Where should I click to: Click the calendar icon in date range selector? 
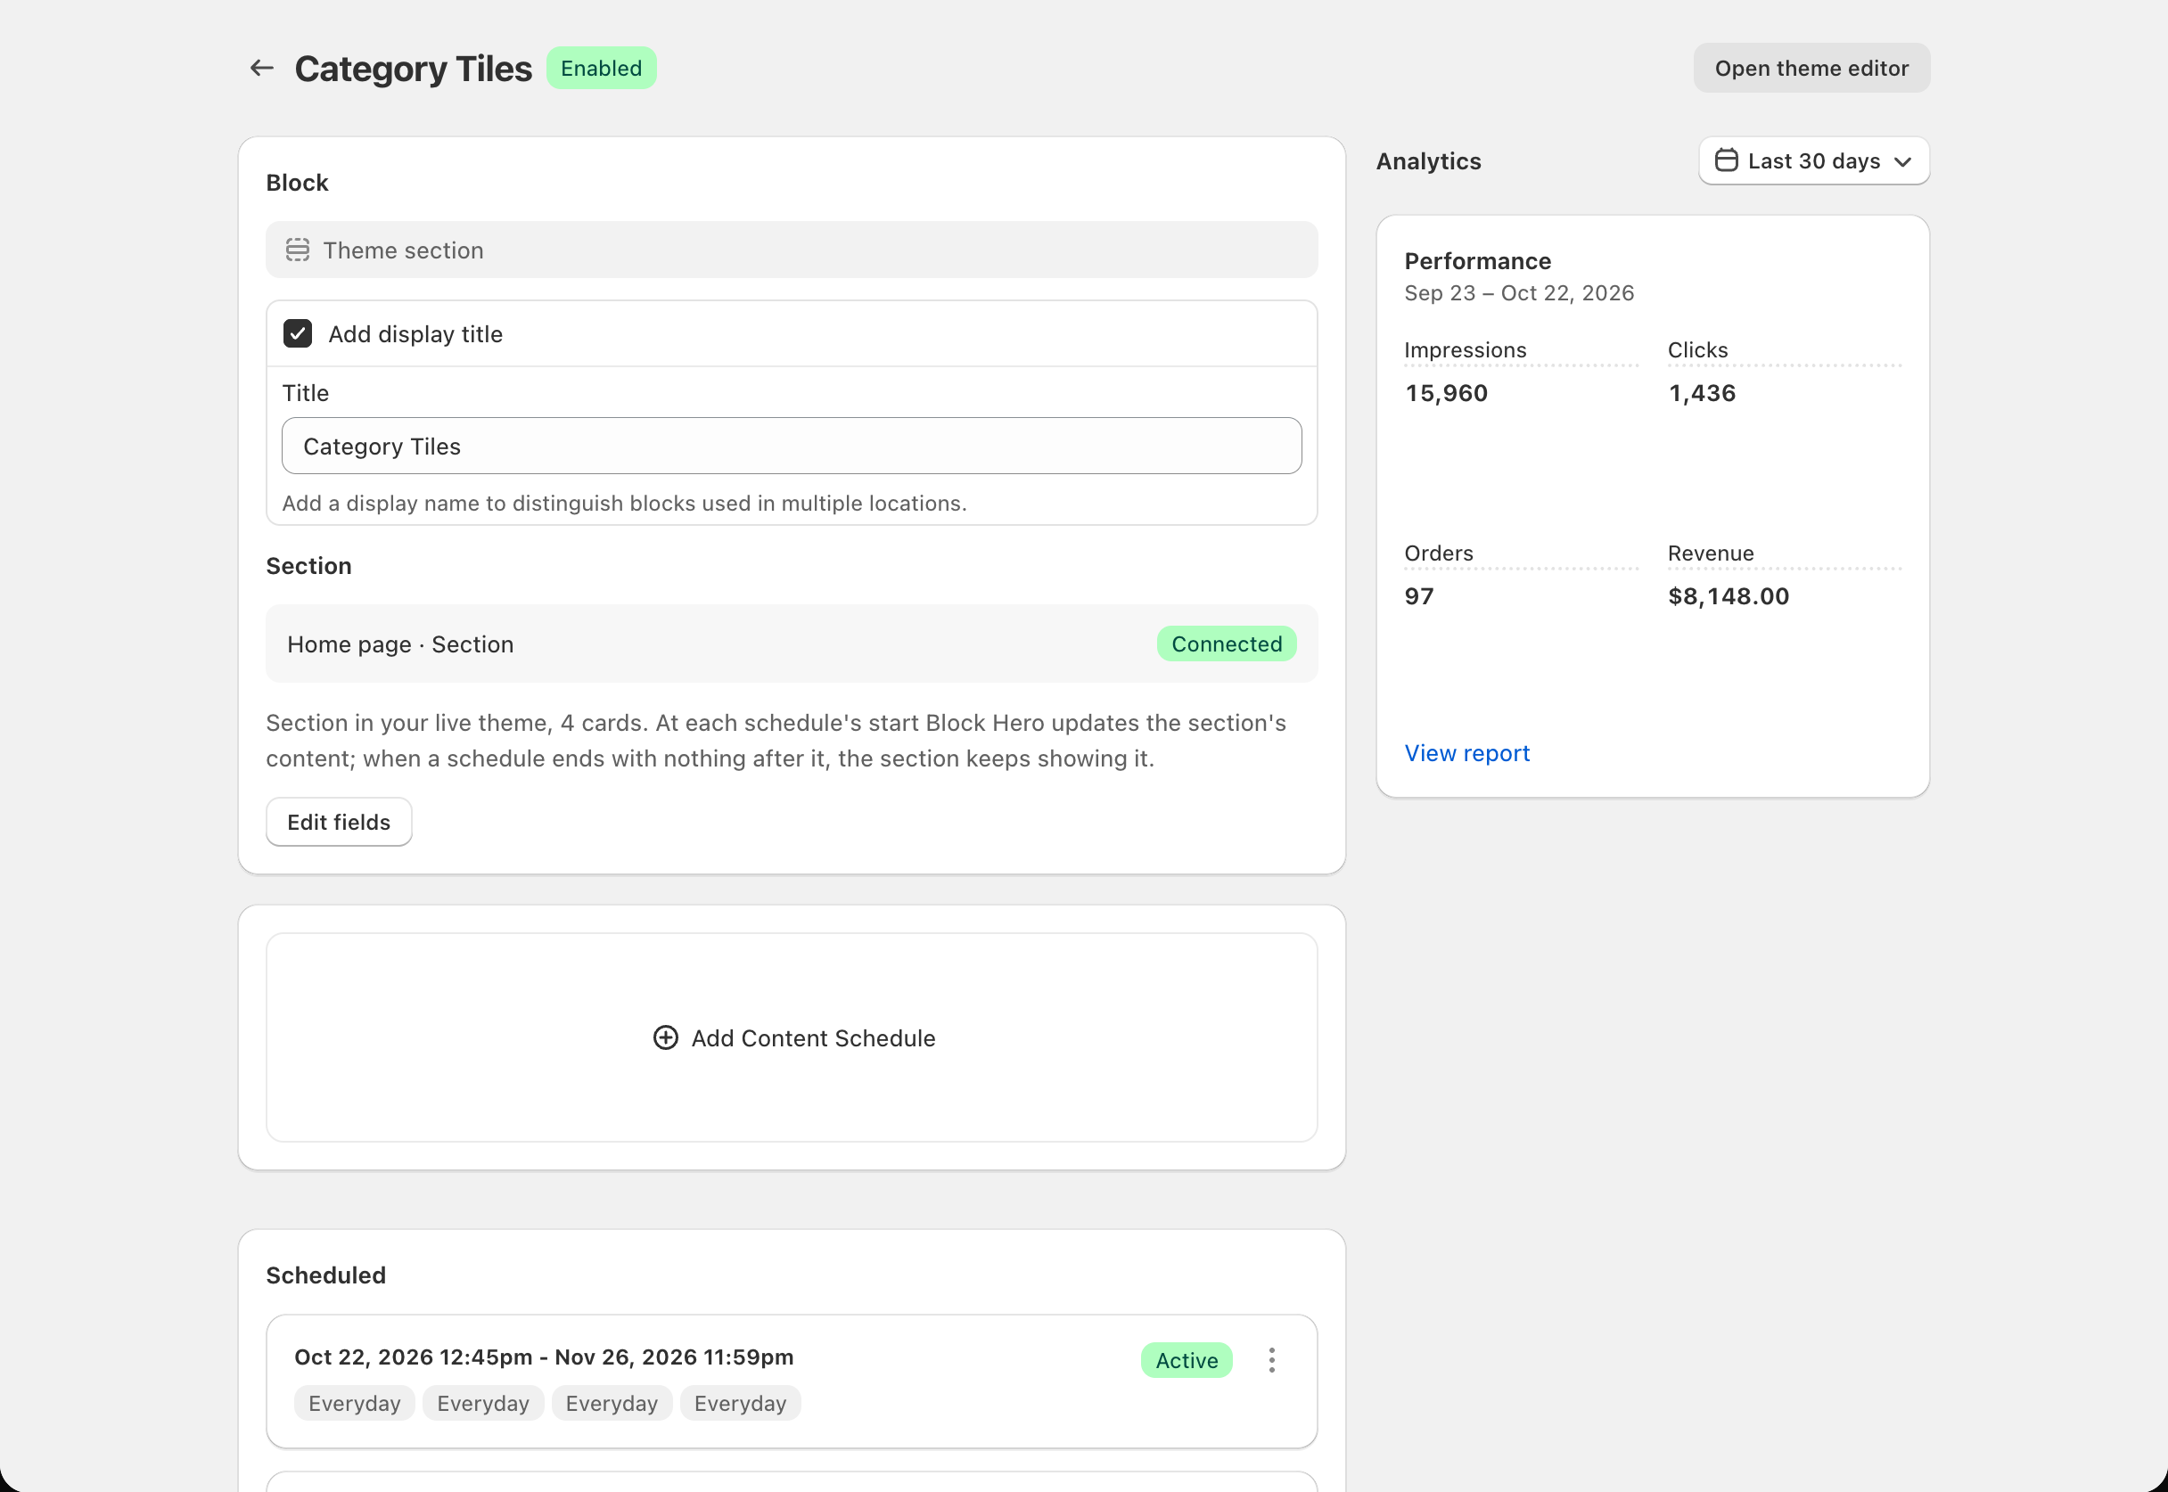tap(1726, 160)
